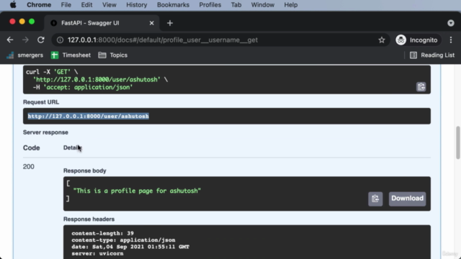Open Chrome's three-dot options menu
This screenshot has width=461, height=259.
[x=451, y=40]
